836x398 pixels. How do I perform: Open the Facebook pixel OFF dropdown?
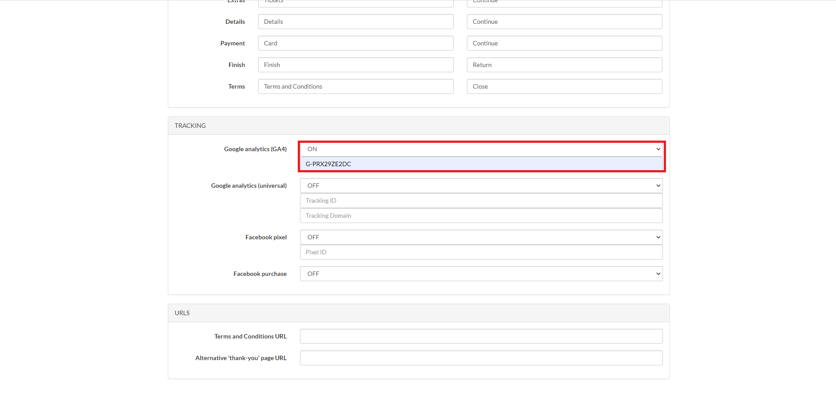tap(481, 237)
